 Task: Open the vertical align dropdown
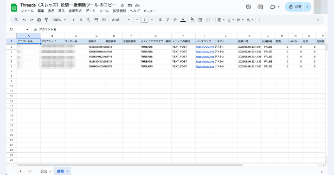click(x=231, y=20)
